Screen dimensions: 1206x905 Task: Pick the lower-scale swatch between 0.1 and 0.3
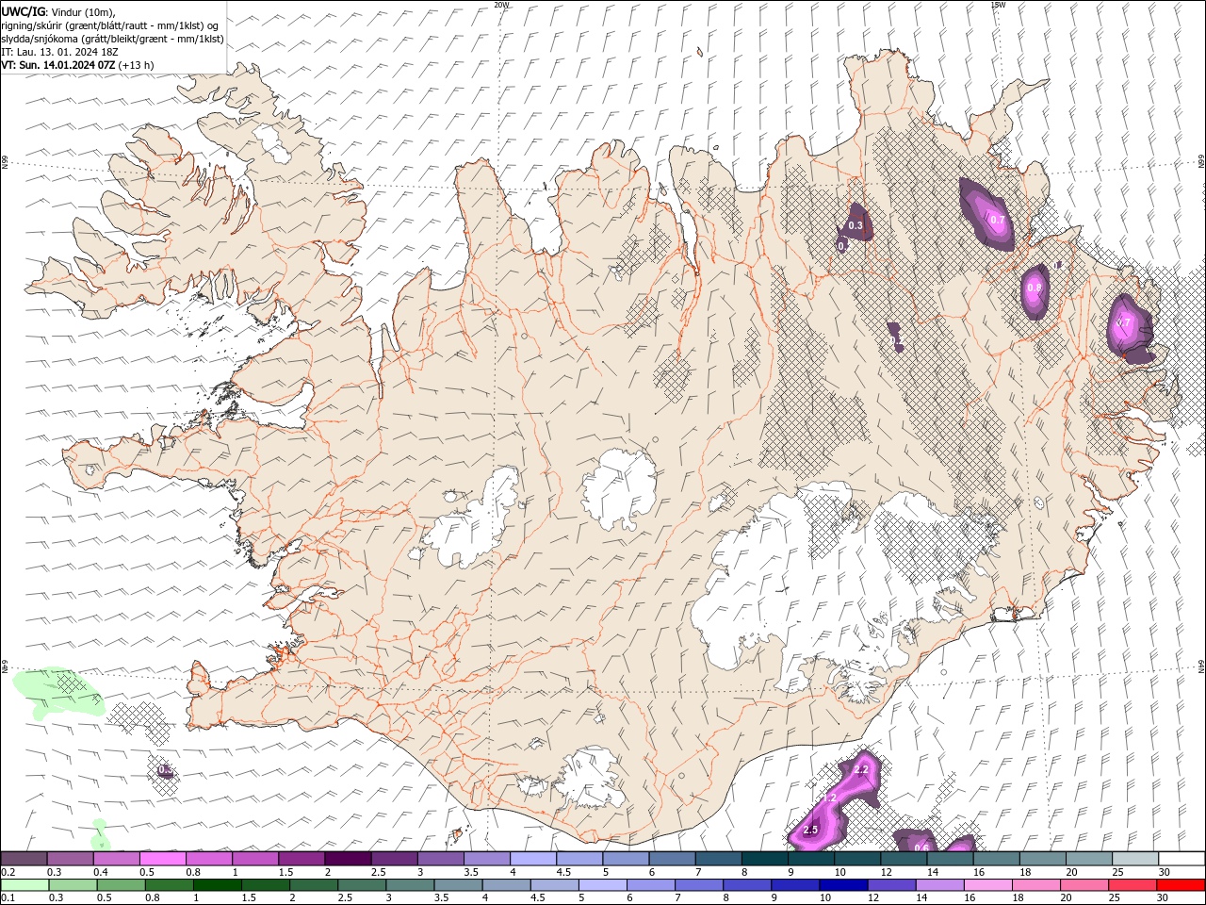coord(24,885)
